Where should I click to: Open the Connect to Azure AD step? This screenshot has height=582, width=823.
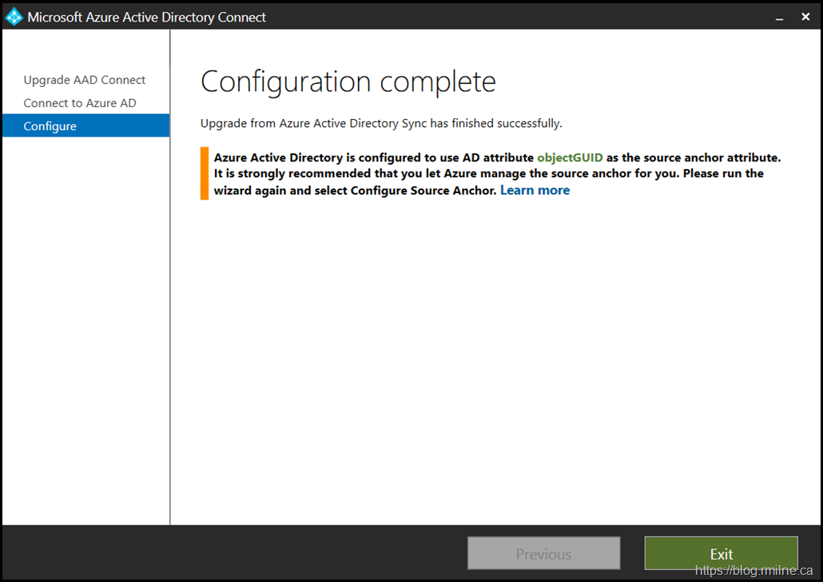(80, 103)
